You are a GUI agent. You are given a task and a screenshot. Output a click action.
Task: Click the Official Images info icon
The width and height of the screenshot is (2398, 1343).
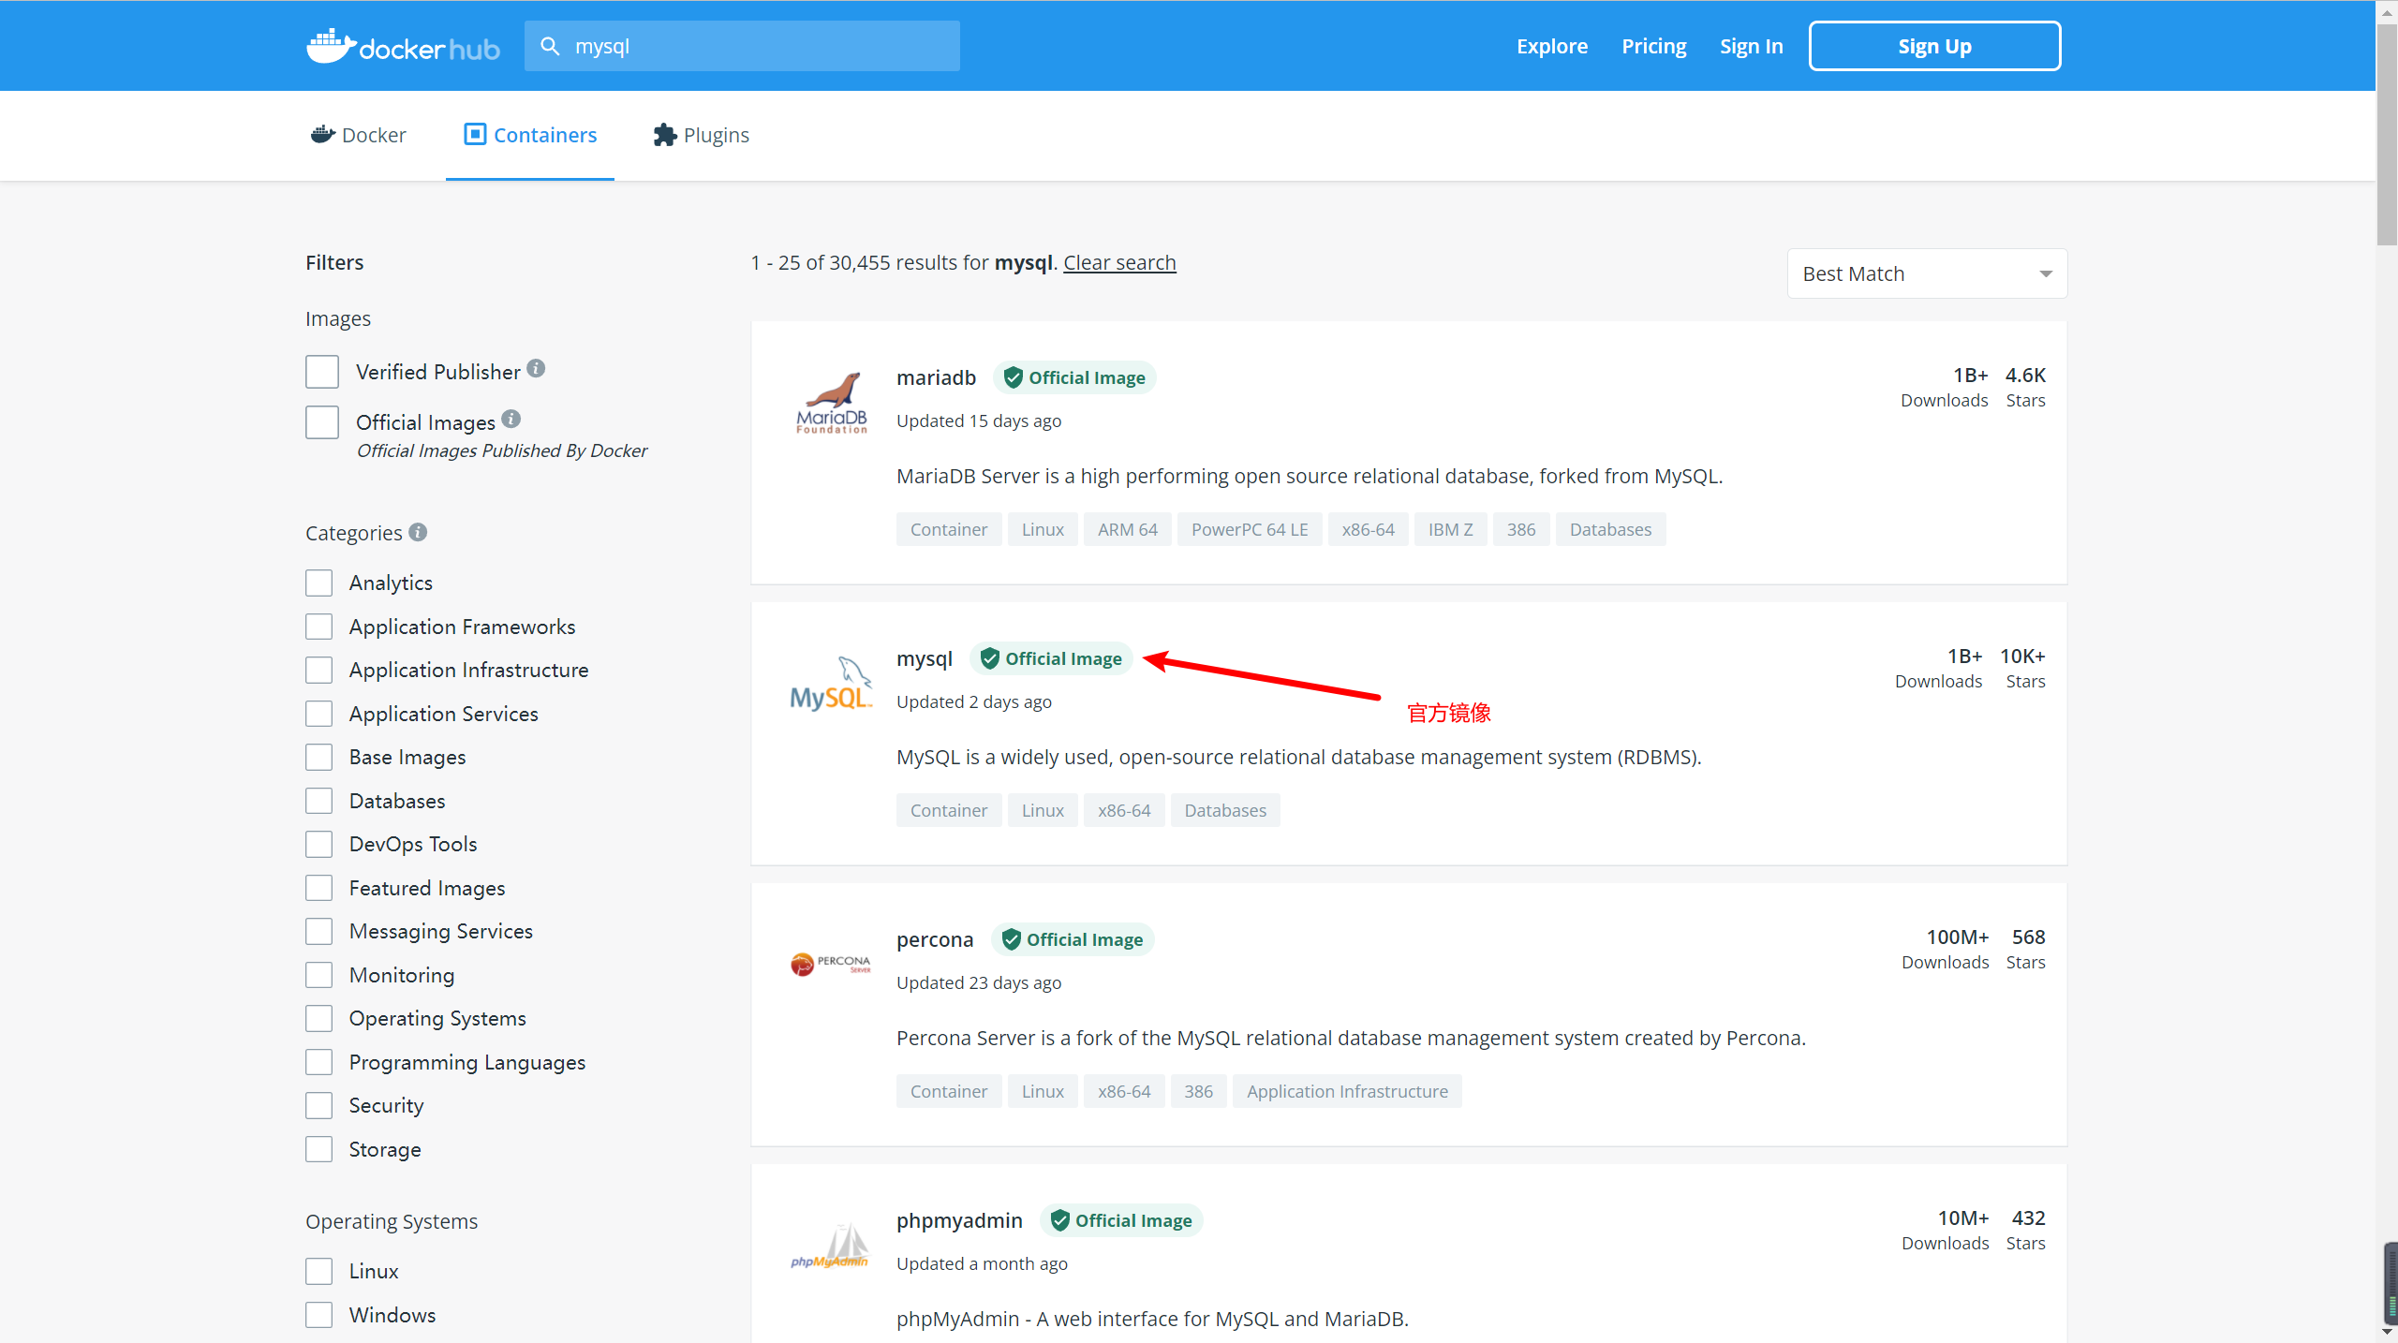(511, 419)
